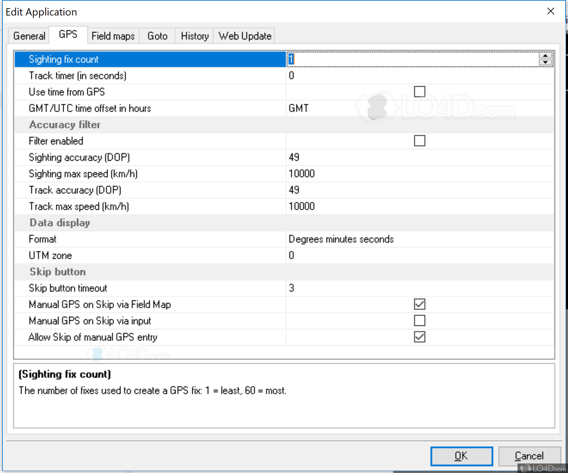568x473 pixels.
Task: Close the Edit Application dialog
Action: coord(550,11)
